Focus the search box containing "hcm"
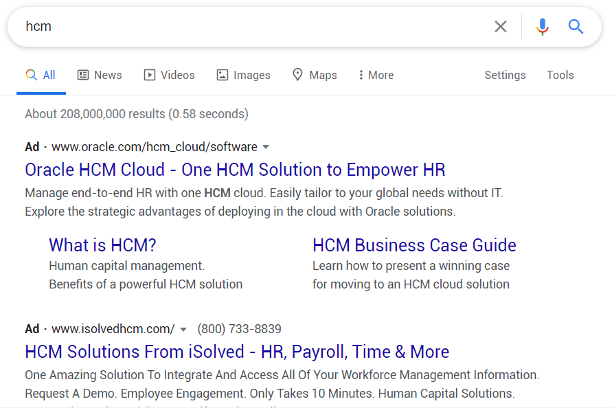 tap(247, 27)
